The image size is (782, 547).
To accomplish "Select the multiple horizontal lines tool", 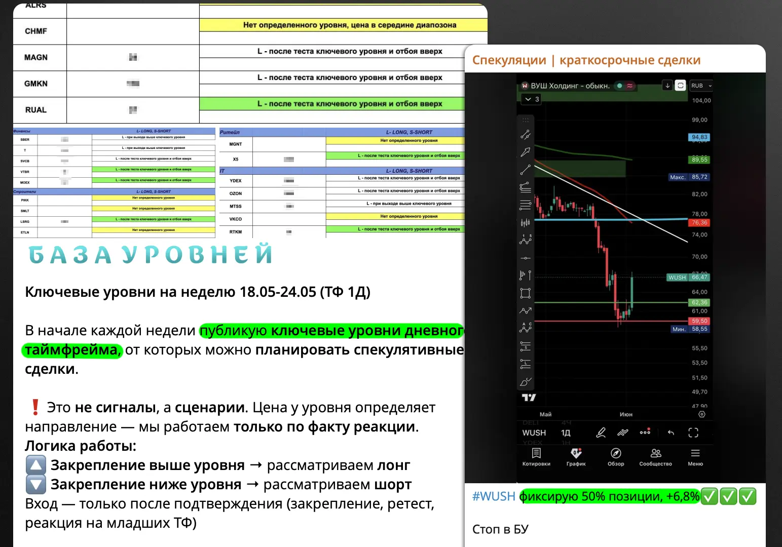I will 526,205.
